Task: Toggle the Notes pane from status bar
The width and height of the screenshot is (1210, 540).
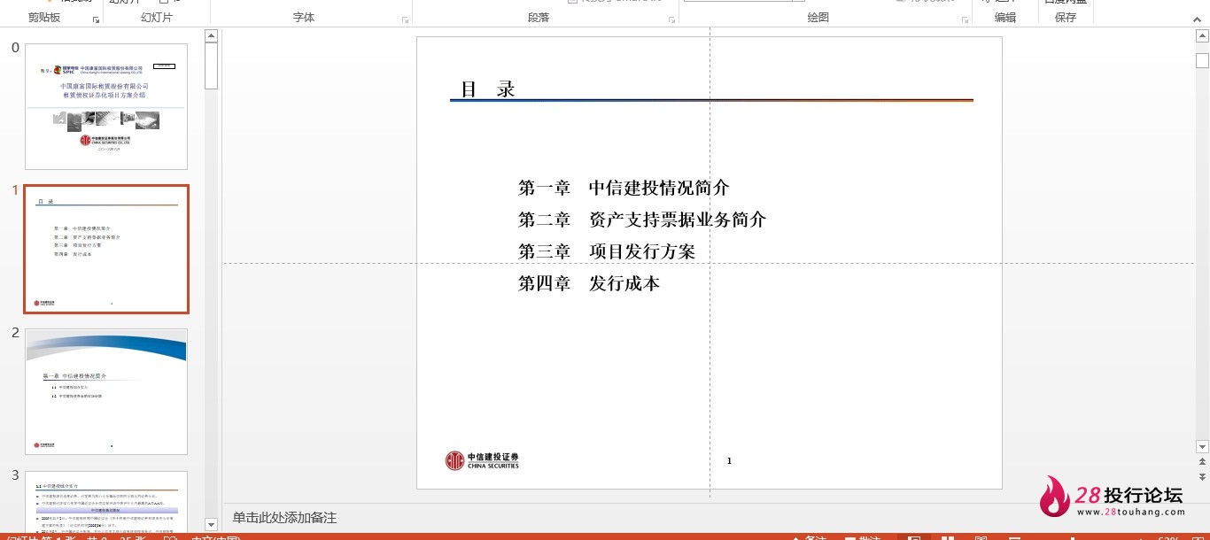Action: click(808, 538)
